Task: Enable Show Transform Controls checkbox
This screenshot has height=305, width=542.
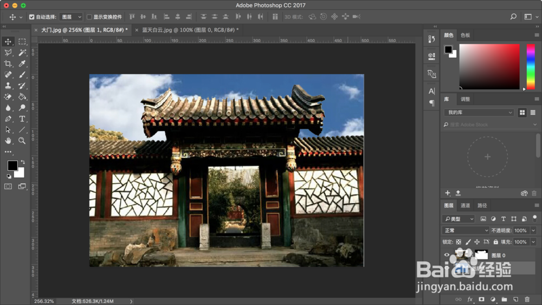Action: click(x=89, y=17)
